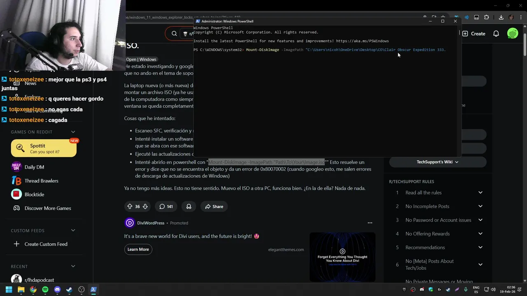Image resolution: width=527 pixels, height=296 pixels.
Task: Upvote the Reddit post
Action: pos(130,206)
